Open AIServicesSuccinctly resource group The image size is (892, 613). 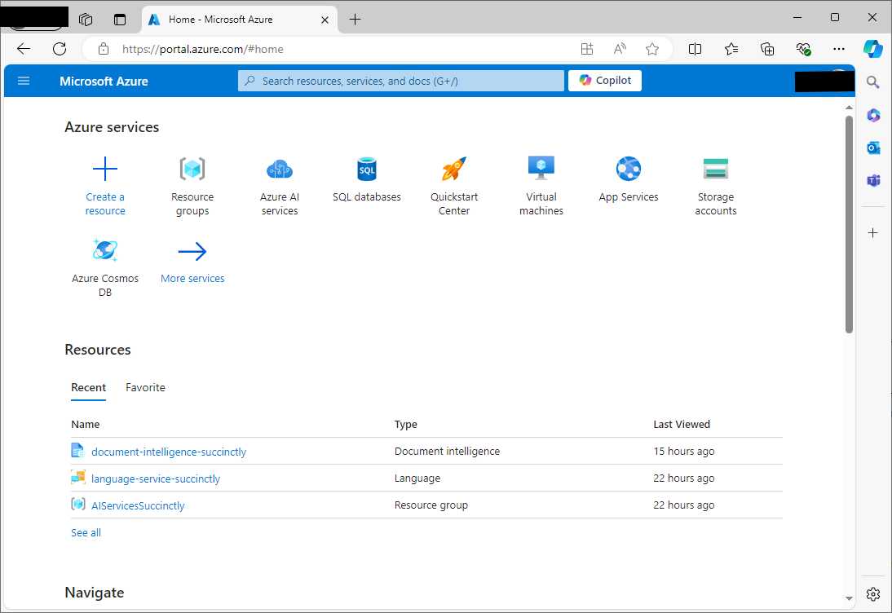click(x=138, y=505)
